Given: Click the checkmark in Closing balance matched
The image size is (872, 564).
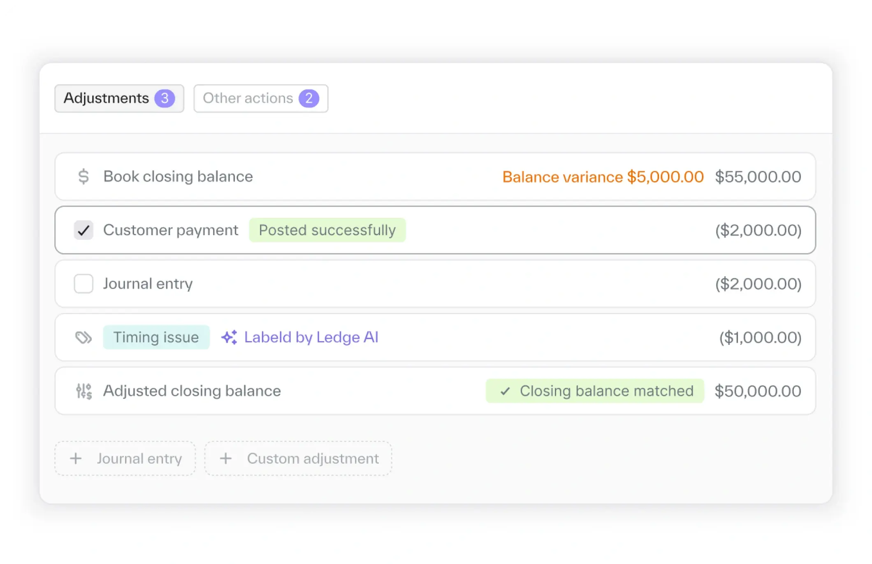Looking at the screenshot, I should (505, 391).
